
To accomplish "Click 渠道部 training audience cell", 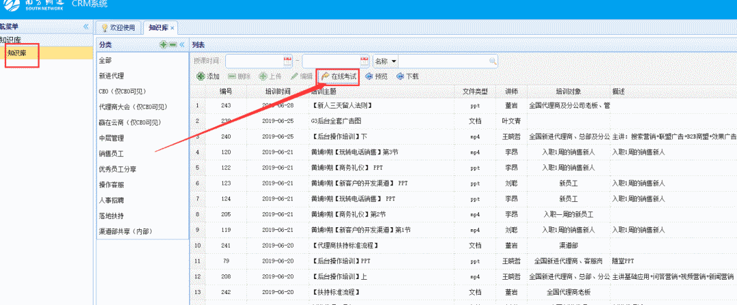I will tap(568, 246).
